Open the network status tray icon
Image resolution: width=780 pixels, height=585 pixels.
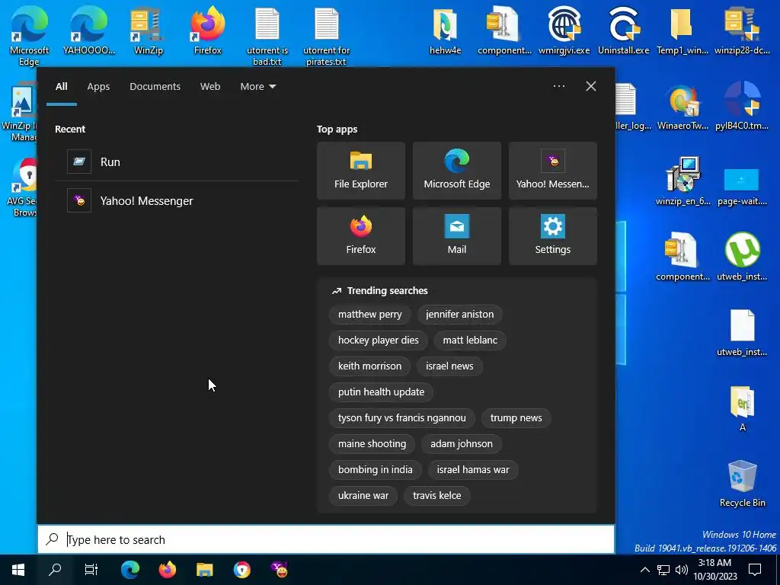tap(663, 570)
